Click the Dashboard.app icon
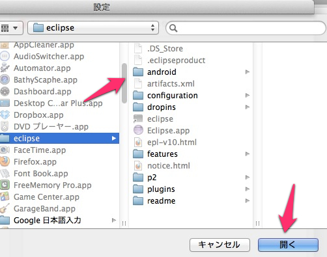This screenshot has height=257, width=327. pyautogui.click(x=5, y=92)
